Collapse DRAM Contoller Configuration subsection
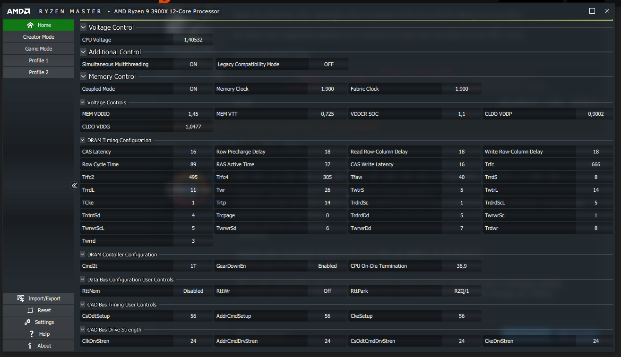Viewport: 621px width, 357px height. coord(83,255)
